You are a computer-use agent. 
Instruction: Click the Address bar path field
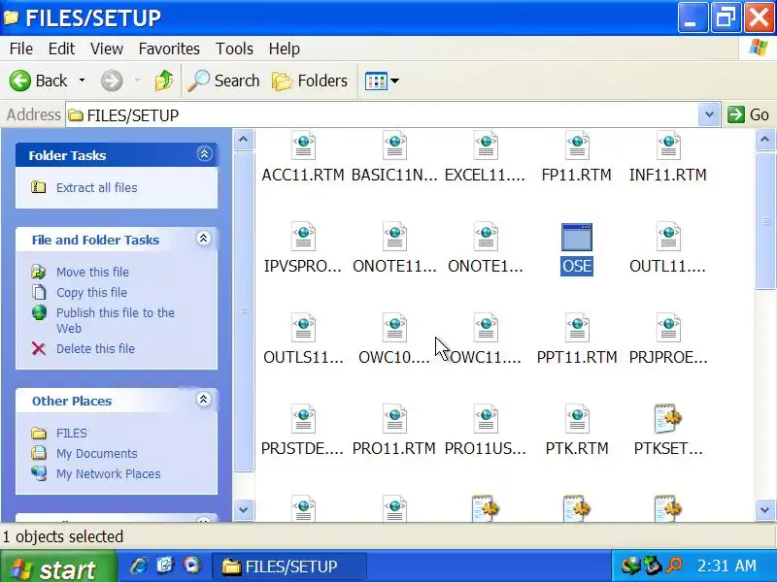coord(382,114)
